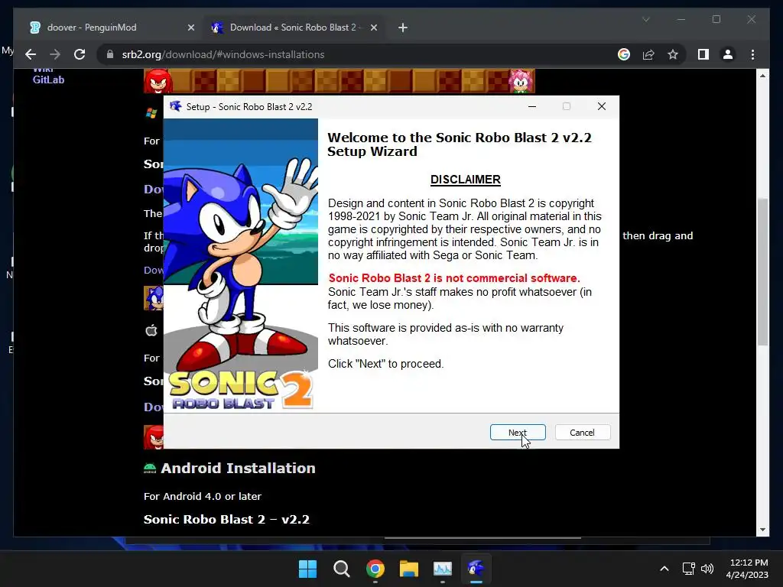Select the Download Sonic Robo Blast 2 tab

point(293,28)
